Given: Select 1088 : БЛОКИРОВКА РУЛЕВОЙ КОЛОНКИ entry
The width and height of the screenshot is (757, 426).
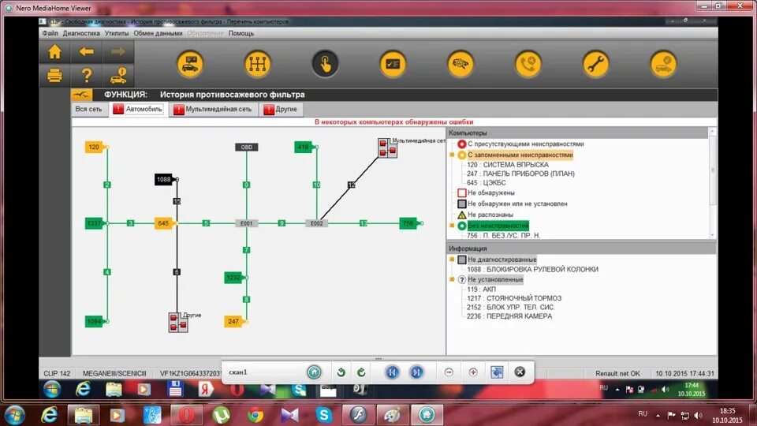Looking at the screenshot, I should [x=532, y=270].
